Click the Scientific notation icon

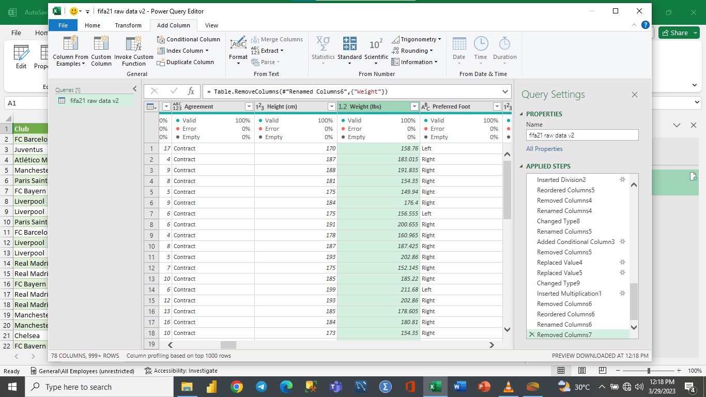376,50
